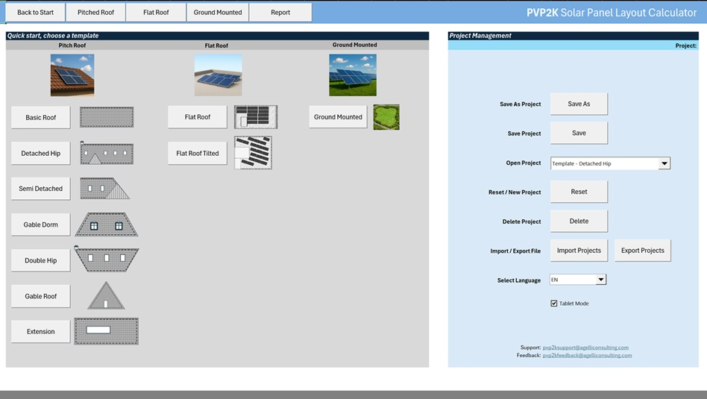Viewport: 707px width, 399px height.
Task: Click the Detached Hip roof diagram icon
Action: click(107, 154)
